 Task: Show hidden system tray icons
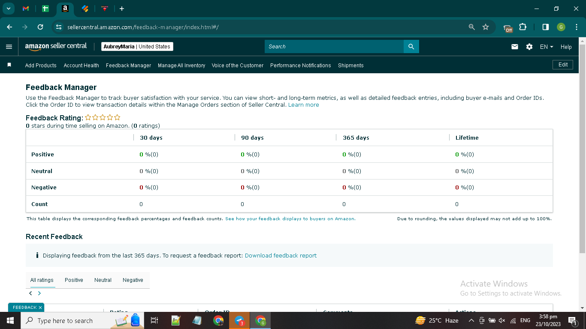pyautogui.click(x=471, y=320)
